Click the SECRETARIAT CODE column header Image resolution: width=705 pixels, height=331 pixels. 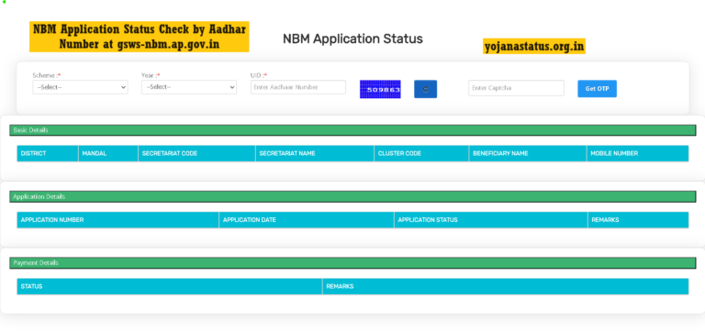pyautogui.click(x=197, y=154)
